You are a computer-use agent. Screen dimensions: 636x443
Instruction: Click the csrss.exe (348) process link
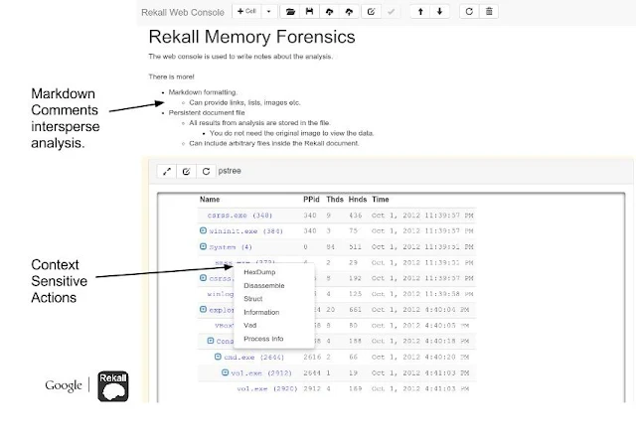coord(239,216)
